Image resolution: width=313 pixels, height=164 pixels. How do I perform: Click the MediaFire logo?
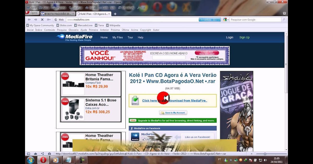coord(74,37)
